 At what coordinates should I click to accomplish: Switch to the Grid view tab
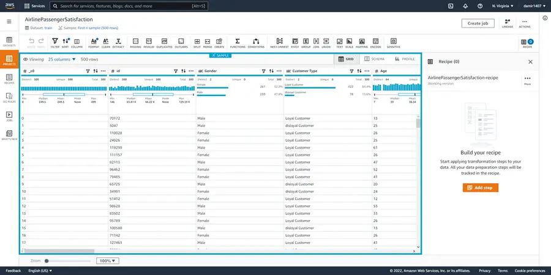(x=346, y=59)
